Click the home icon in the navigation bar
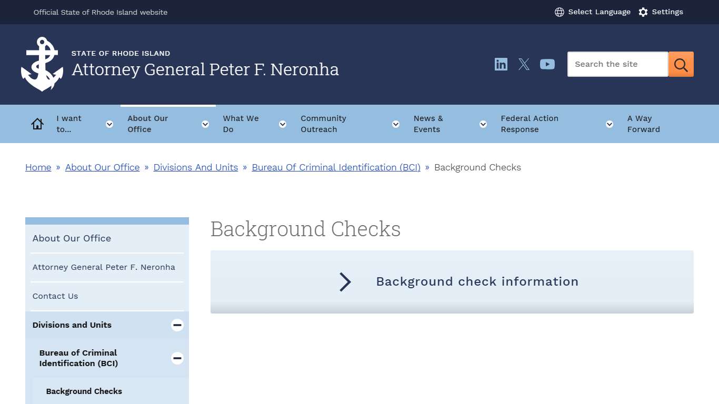719x404 pixels. click(x=37, y=123)
